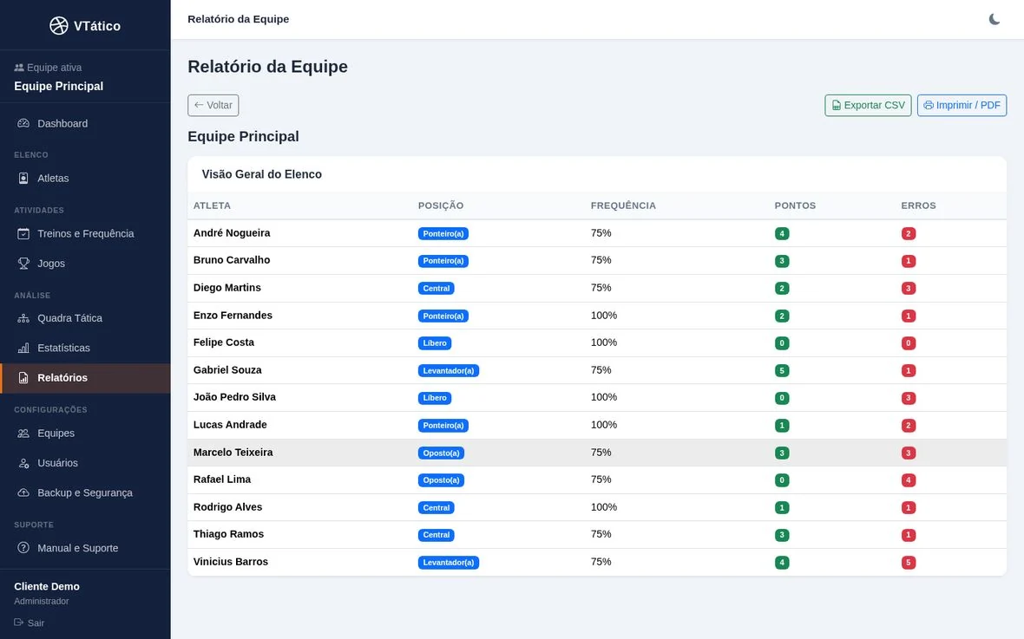
Task: Select Jogos in the sidebar
Action: click(85, 263)
